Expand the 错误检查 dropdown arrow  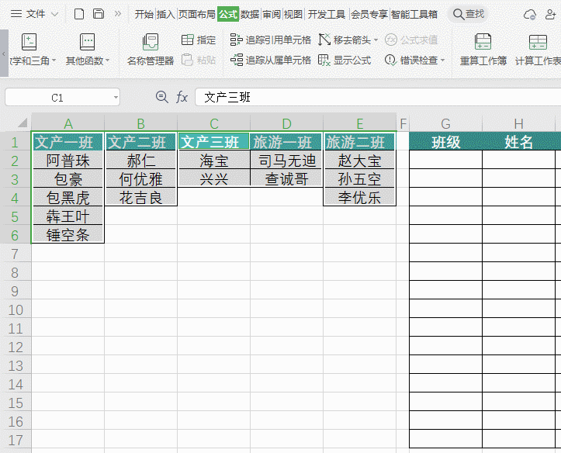click(442, 60)
